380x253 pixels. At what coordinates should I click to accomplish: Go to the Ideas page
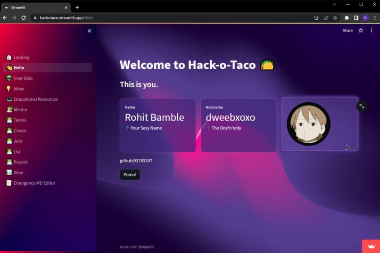[47, 89]
